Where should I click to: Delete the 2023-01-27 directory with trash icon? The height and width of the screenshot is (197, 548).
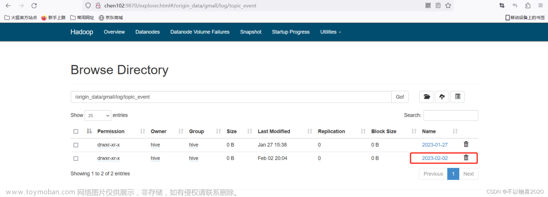tap(466, 144)
